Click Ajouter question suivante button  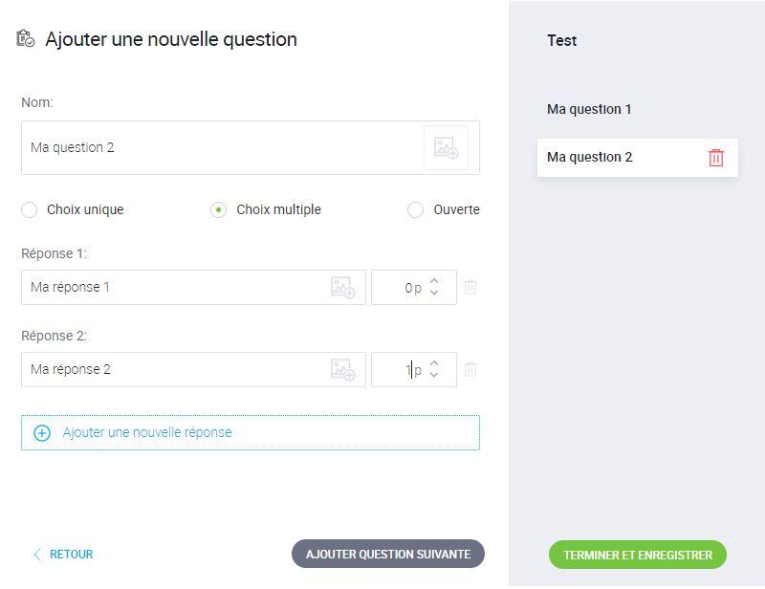point(388,554)
